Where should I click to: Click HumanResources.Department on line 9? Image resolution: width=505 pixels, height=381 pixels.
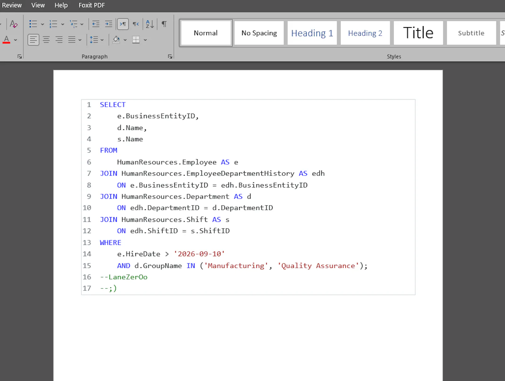(x=175, y=197)
